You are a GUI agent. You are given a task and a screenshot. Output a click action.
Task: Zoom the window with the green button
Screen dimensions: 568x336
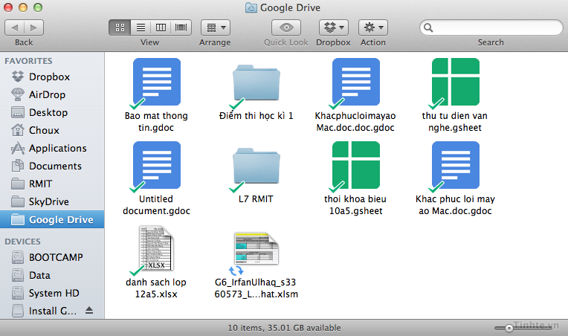pyautogui.click(x=38, y=7)
